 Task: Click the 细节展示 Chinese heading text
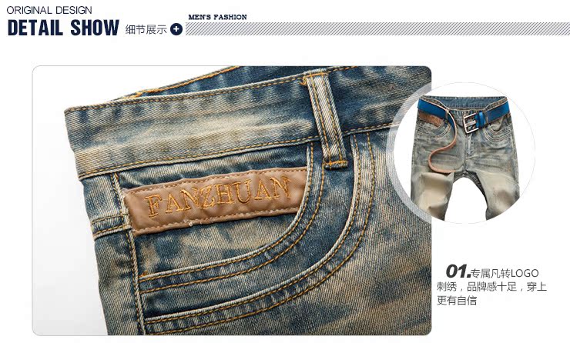click(146, 29)
